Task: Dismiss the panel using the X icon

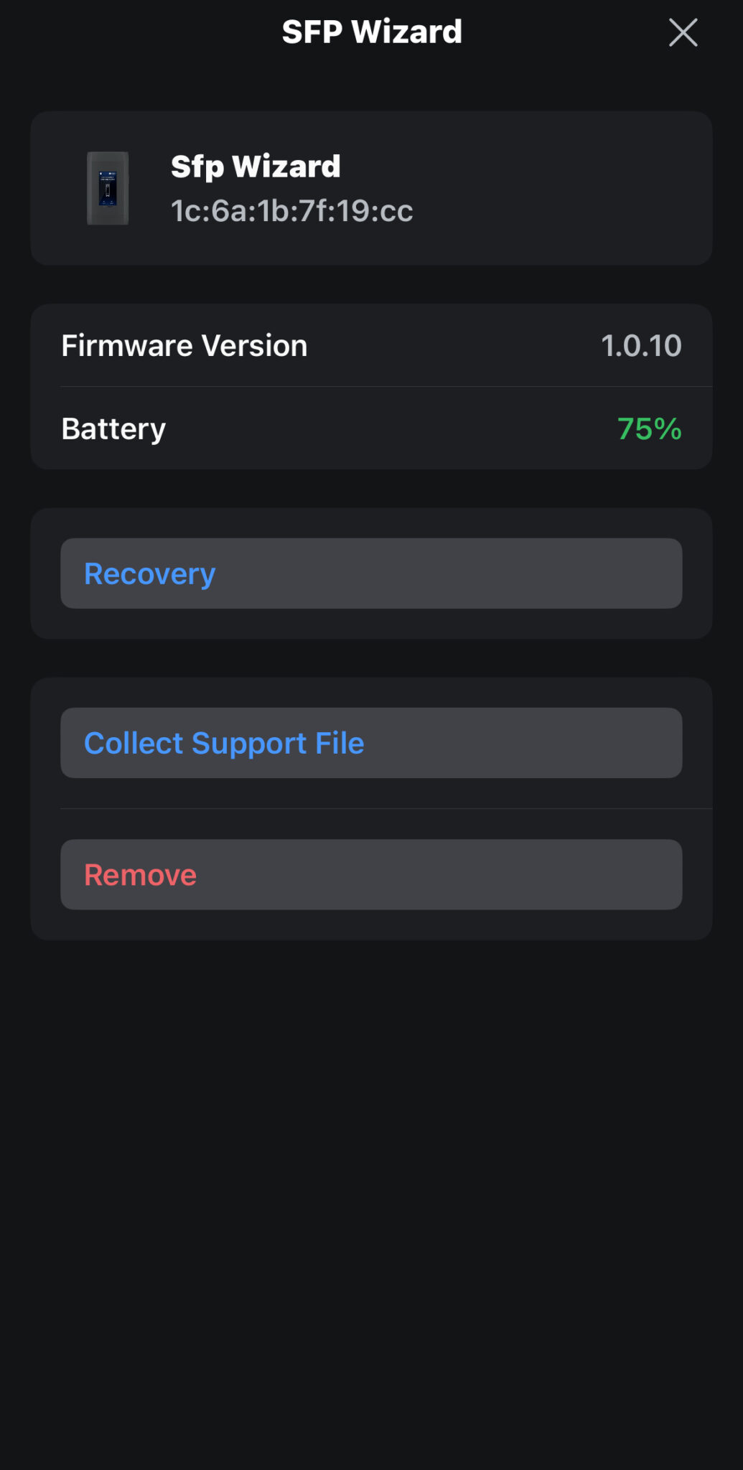Action: pyautogui.click(x=683, y=32)
